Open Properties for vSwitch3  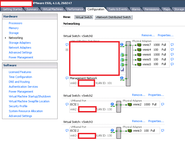click(156, 121)
